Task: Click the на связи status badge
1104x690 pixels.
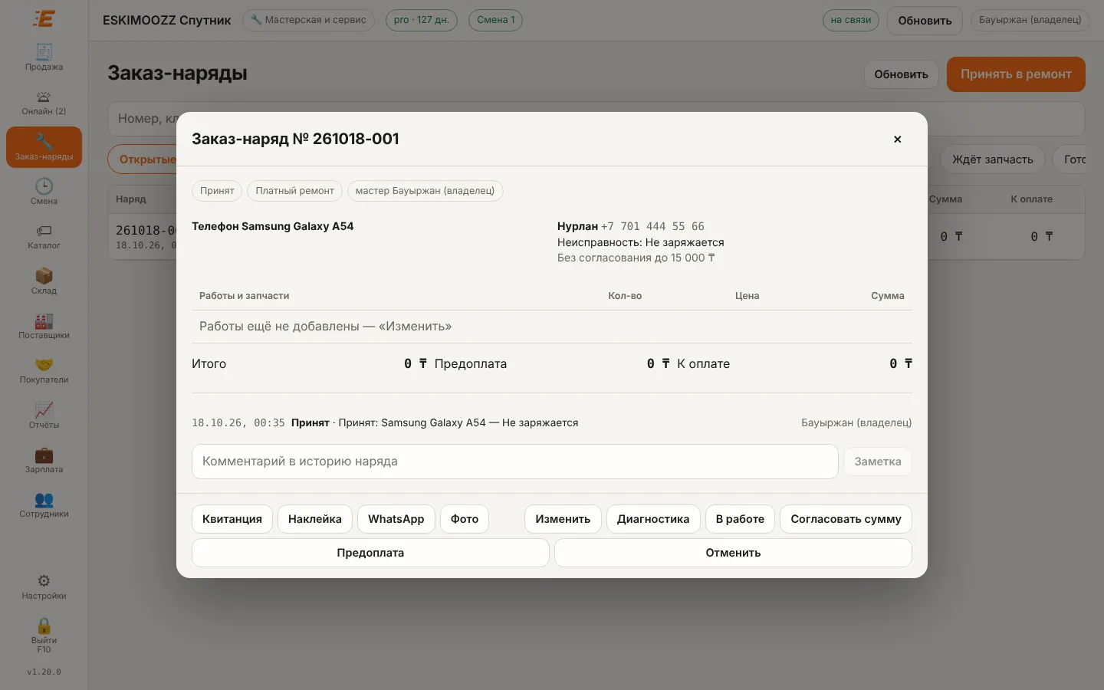Action: point(851,20)
